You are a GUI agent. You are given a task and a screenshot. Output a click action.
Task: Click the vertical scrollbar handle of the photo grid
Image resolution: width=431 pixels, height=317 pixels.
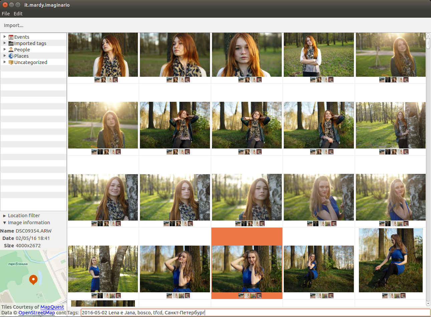(428, 43)
